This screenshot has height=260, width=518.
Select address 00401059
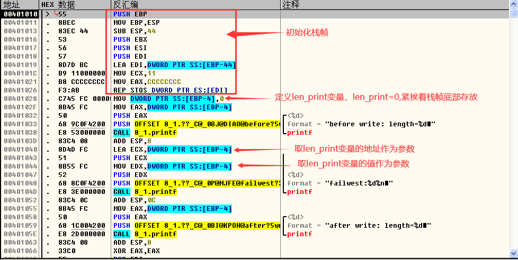pyautogui.click(x=21, y=226)
